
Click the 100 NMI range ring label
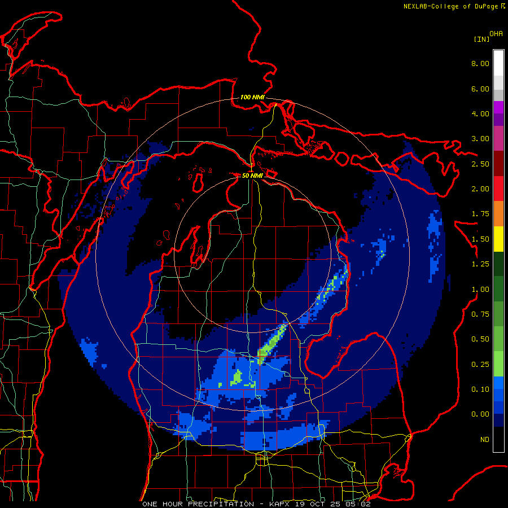252,97
